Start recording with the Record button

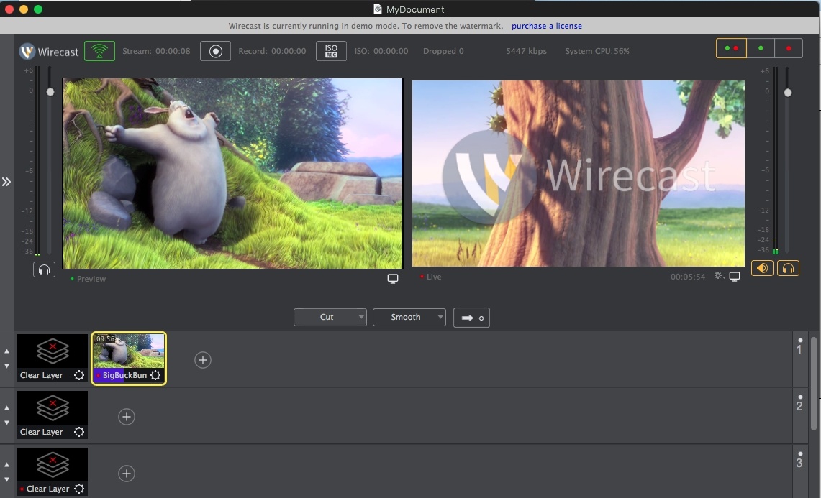215,51
